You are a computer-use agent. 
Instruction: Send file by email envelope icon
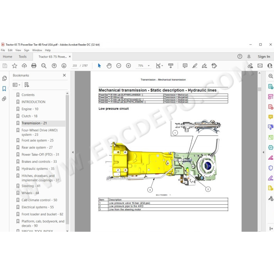(260, 66)
